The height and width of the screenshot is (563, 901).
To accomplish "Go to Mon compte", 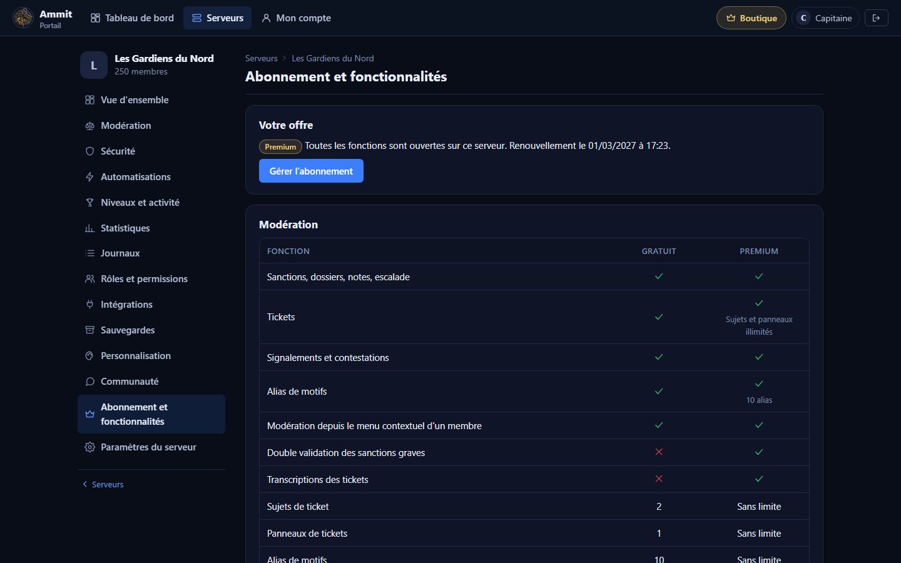I will coord(296,18).
